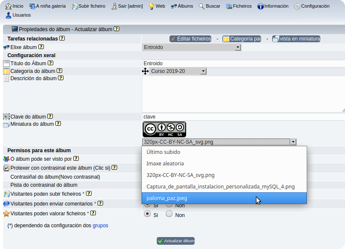Select Non for visitantes poden enviar comentarios

169,205
